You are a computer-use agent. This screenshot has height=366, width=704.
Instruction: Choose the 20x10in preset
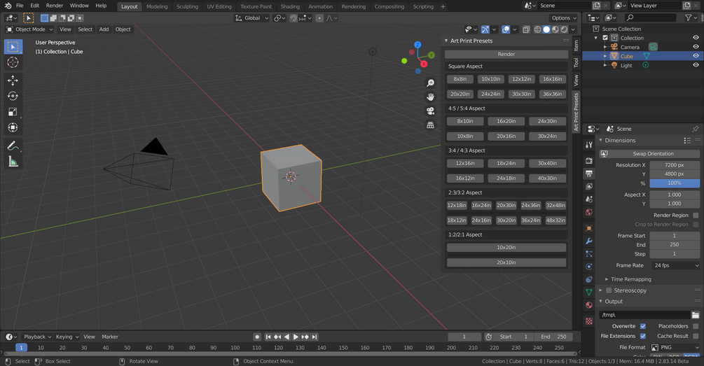point(506,262)
